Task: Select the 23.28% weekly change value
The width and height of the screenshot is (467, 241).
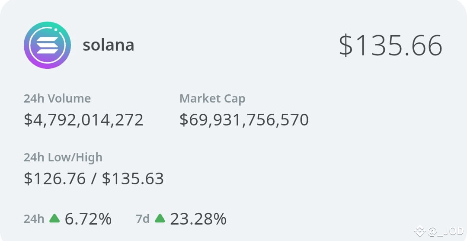Action: [198, 219]
